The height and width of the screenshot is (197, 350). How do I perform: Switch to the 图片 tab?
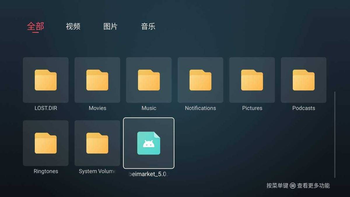coord(111,27)
